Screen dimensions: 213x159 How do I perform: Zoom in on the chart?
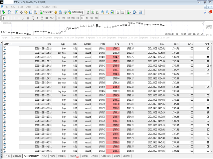(103, 12)
